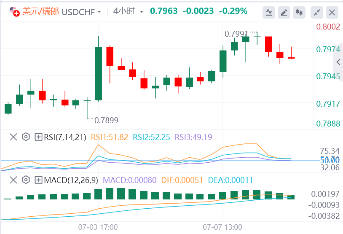Open the USDCHF symbol dropdown
The width and height of the screenshot is (343, 234).
click(81, 11)
